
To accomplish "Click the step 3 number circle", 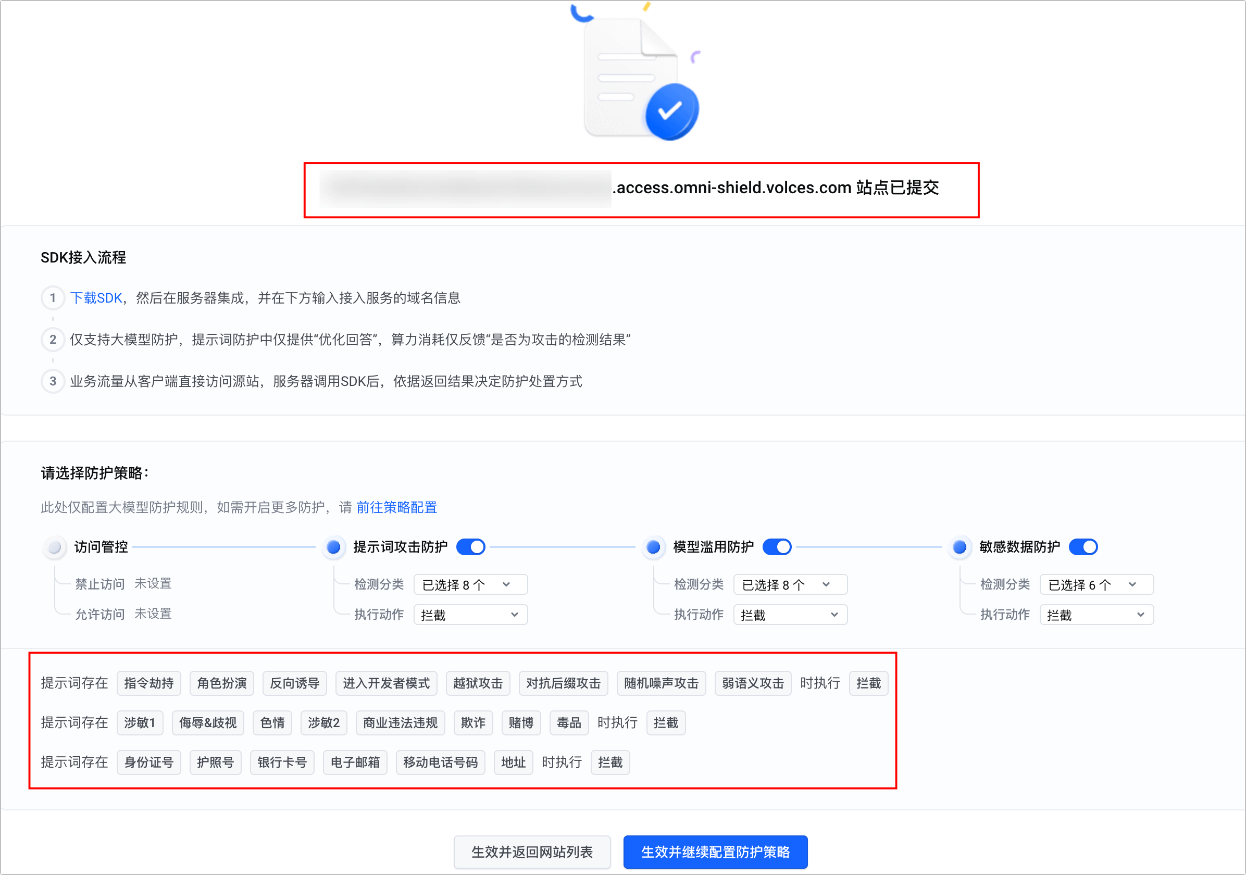I will point(53,381).
